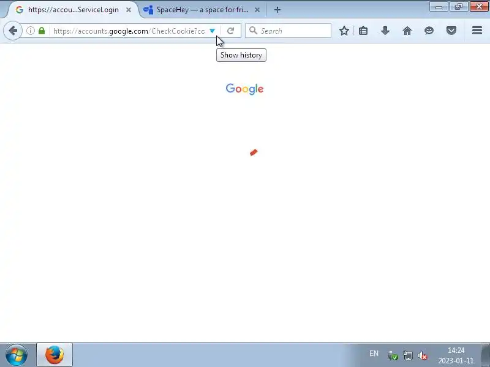This screenshot has width=490, height=367.
Task: Open the URL history dropdown arrow
Action: (x=212, y=31)
